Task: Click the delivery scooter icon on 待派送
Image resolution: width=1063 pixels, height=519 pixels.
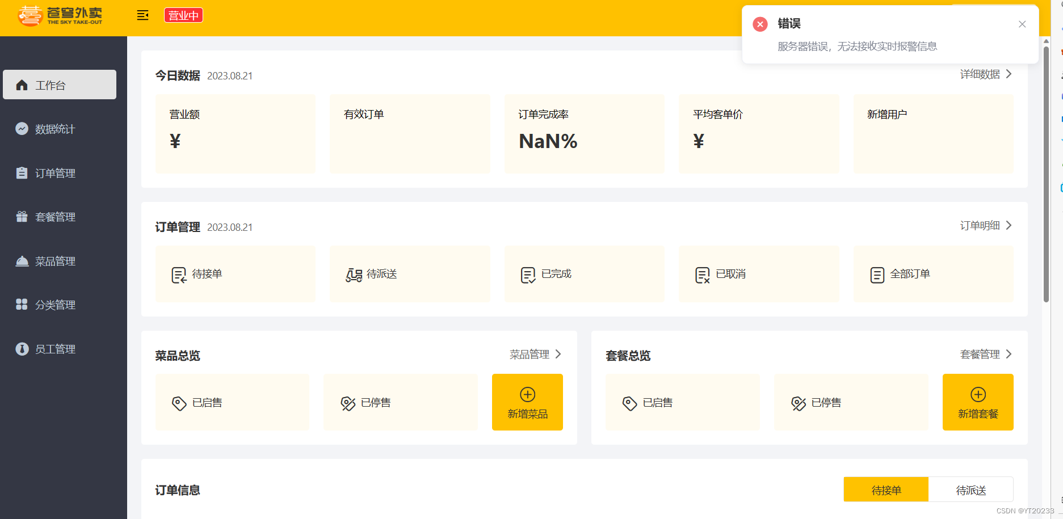Action: 354,275
